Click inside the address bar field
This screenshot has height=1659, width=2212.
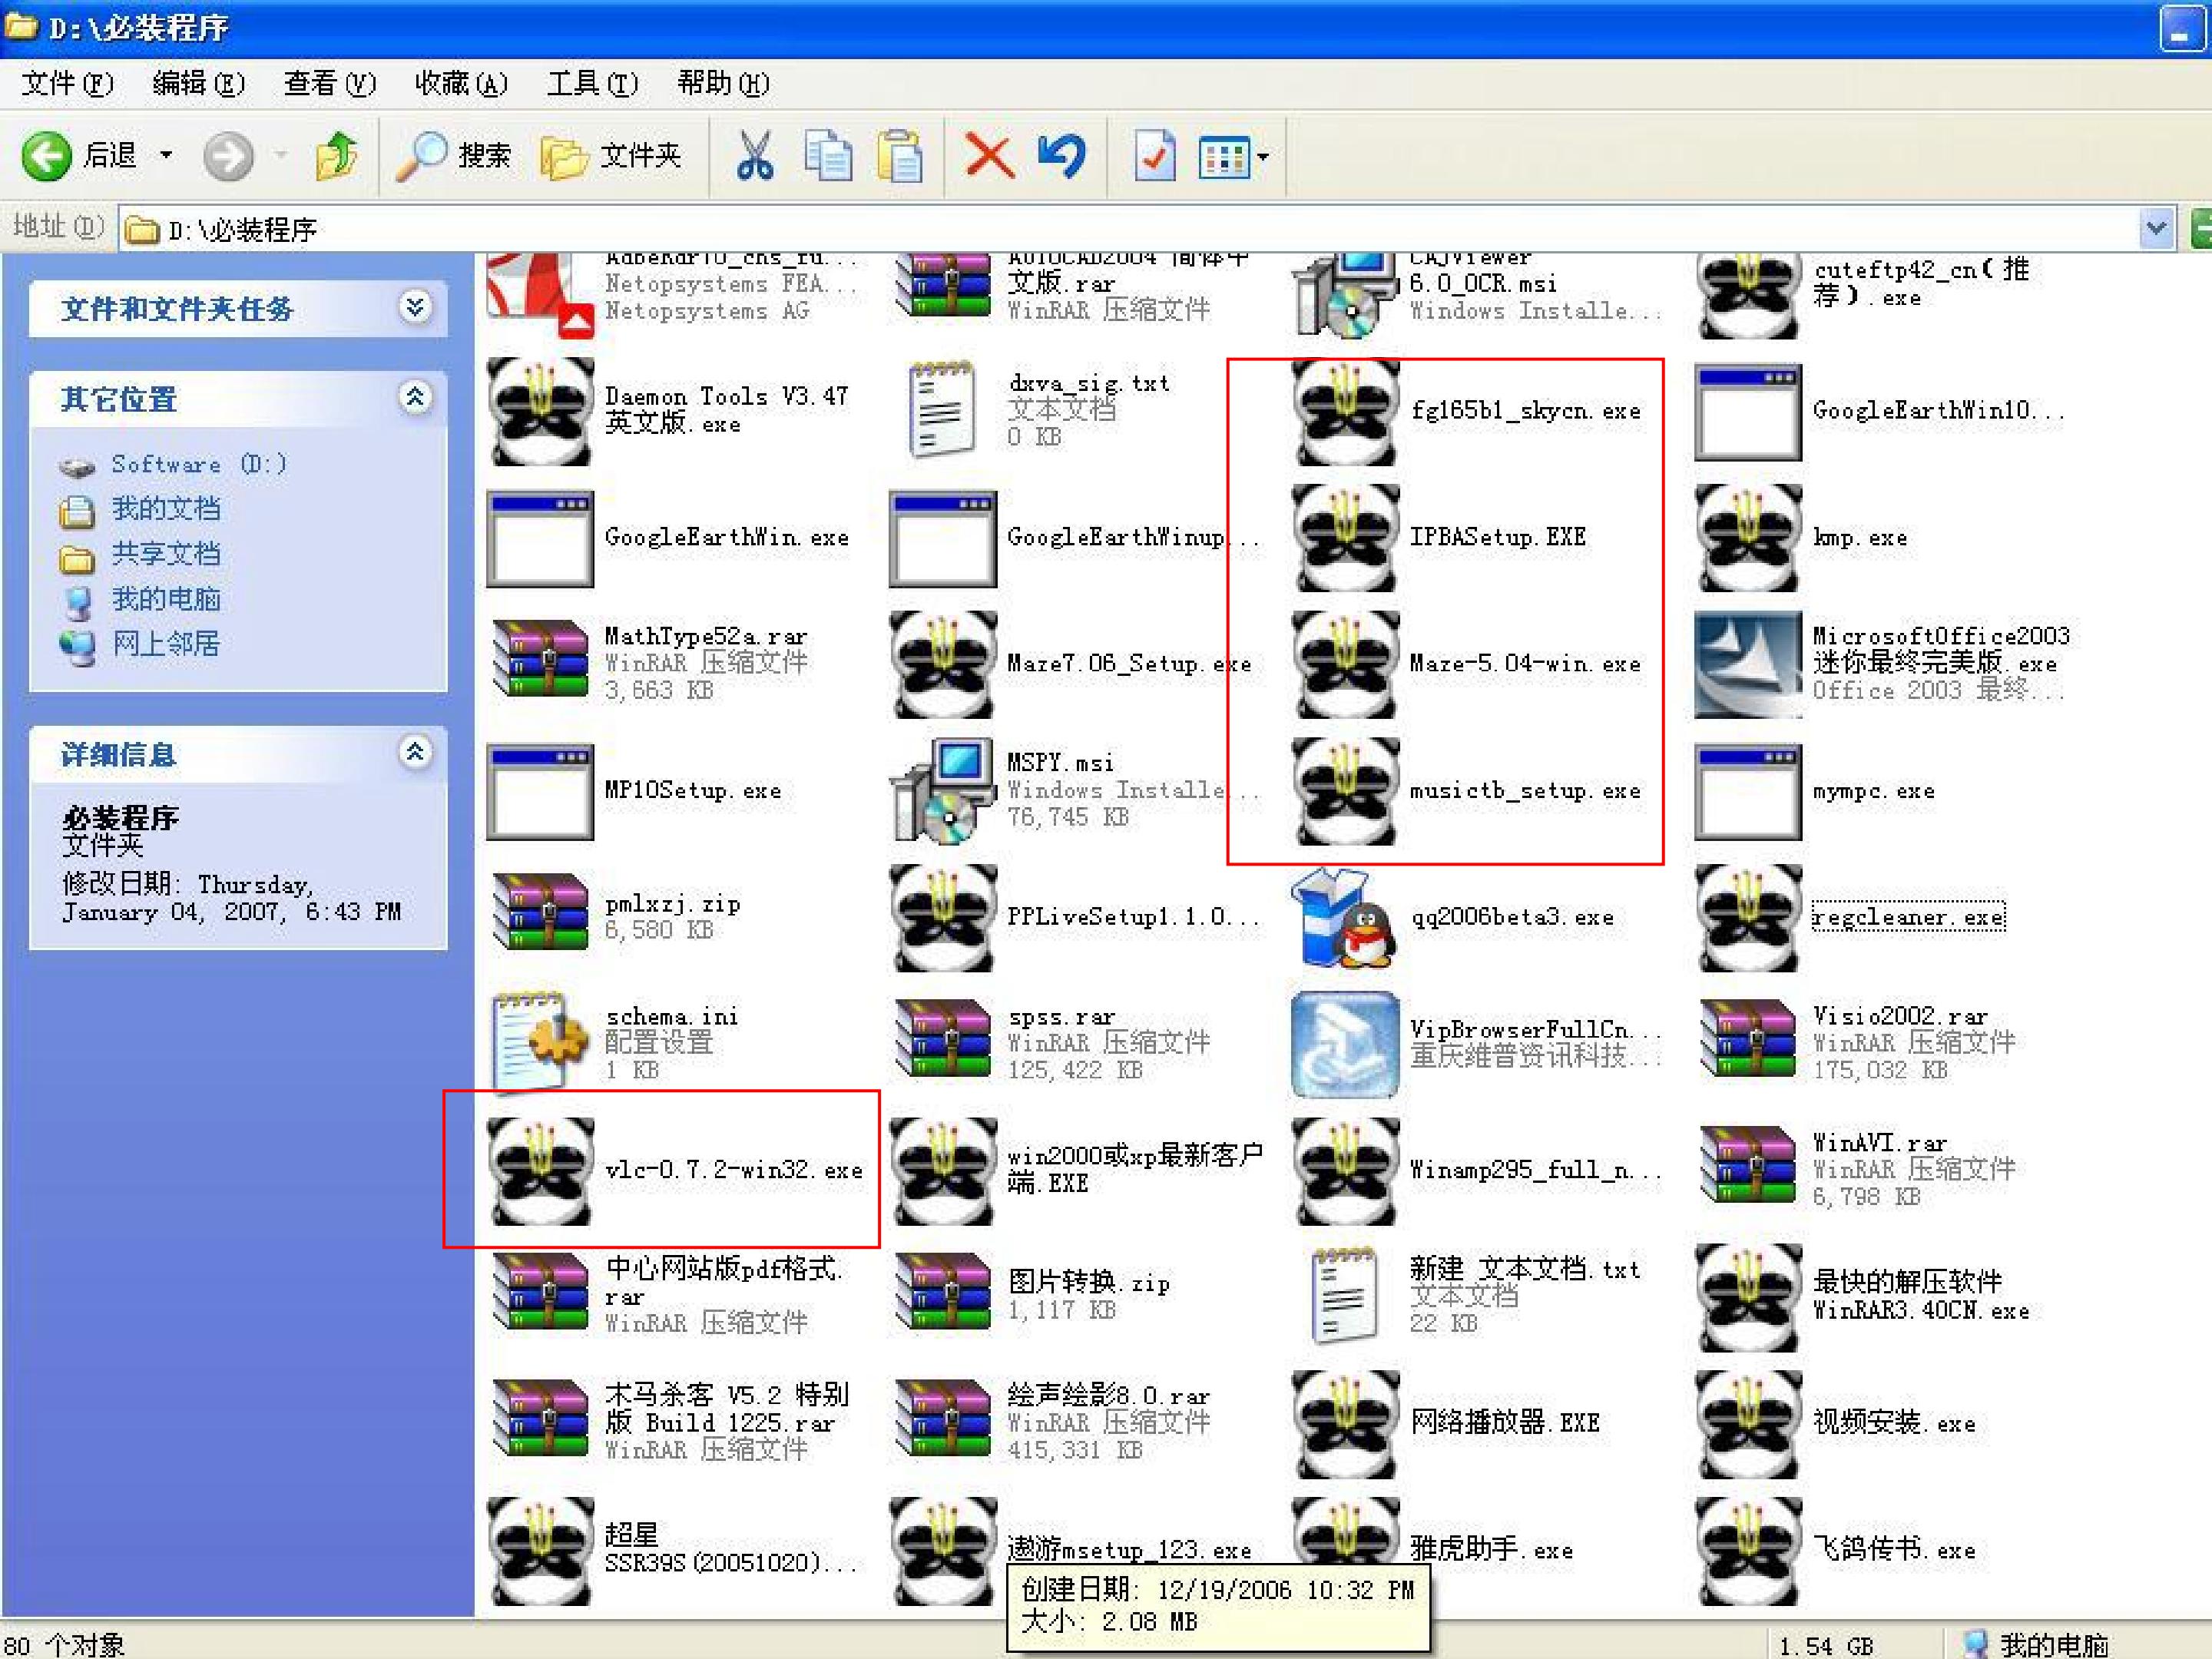(x=1130, y=229)
